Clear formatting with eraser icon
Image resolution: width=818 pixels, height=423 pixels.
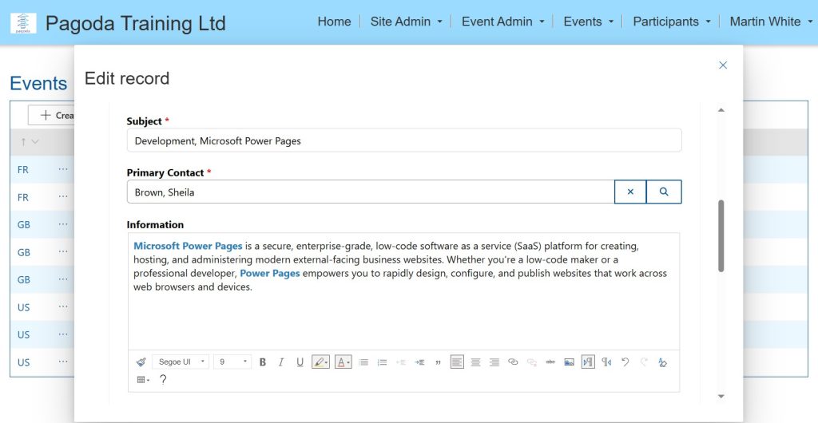[x=662, y=362]
